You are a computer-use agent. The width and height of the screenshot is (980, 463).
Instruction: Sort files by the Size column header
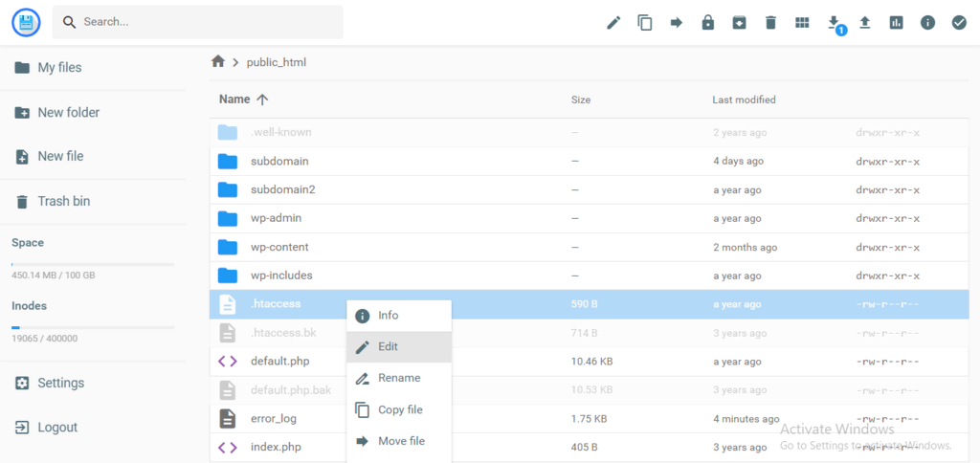[x=580, y=99]
